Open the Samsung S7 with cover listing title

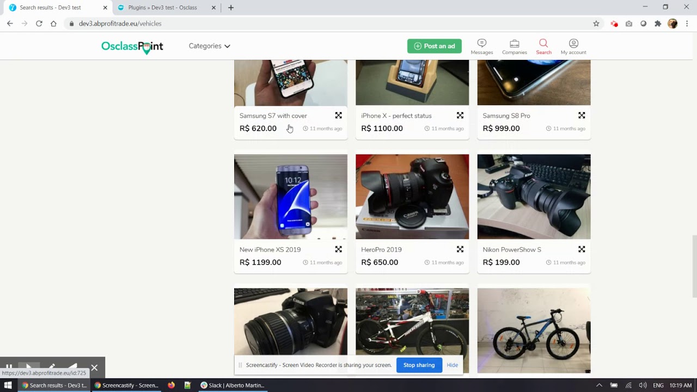click(273, 115)
